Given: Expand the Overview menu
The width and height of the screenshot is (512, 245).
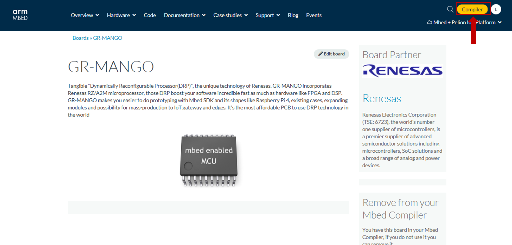Looking at the screenshot, I should point(85,15).
